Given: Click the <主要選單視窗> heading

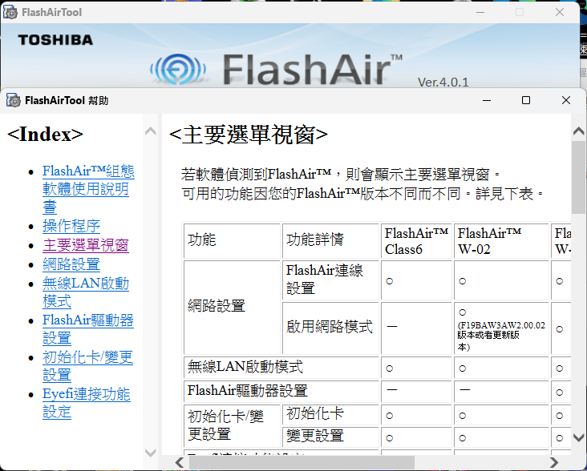Looking at the screenshot, I should (x=249, y=135).
